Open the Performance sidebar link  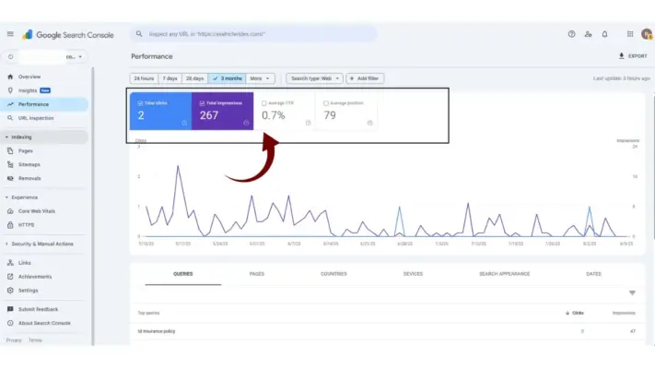coord(44,104)
